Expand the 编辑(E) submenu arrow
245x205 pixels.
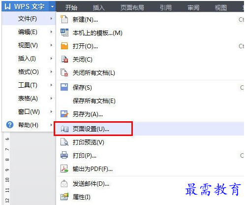(x=51, y=32)
